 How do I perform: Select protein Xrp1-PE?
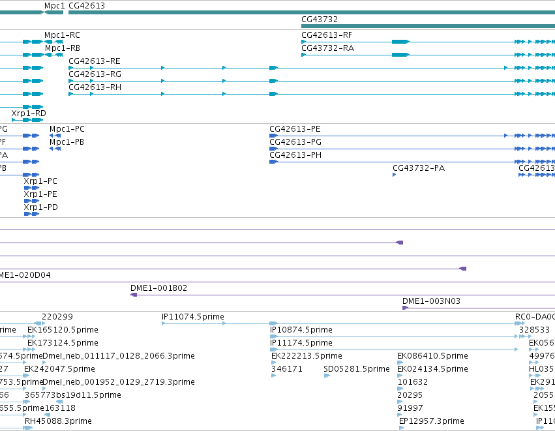(40, 194)
